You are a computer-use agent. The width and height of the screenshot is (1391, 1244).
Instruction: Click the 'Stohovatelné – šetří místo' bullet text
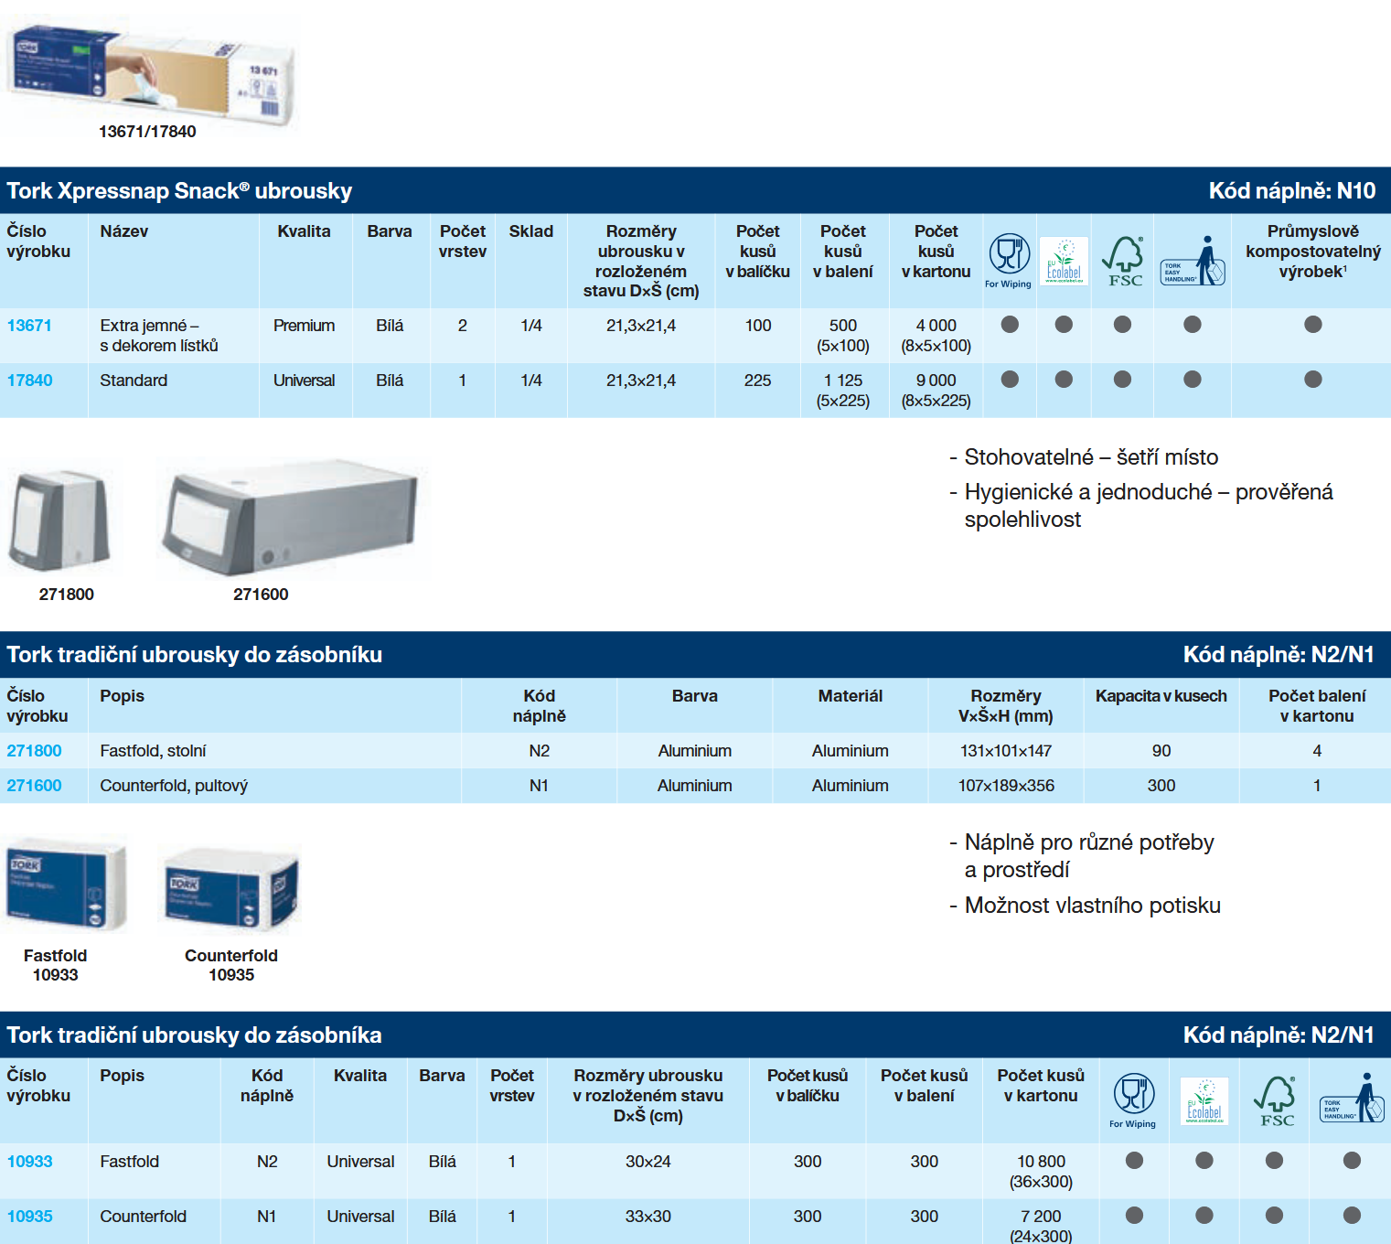pyautogui.click(x=1091, y=457)
